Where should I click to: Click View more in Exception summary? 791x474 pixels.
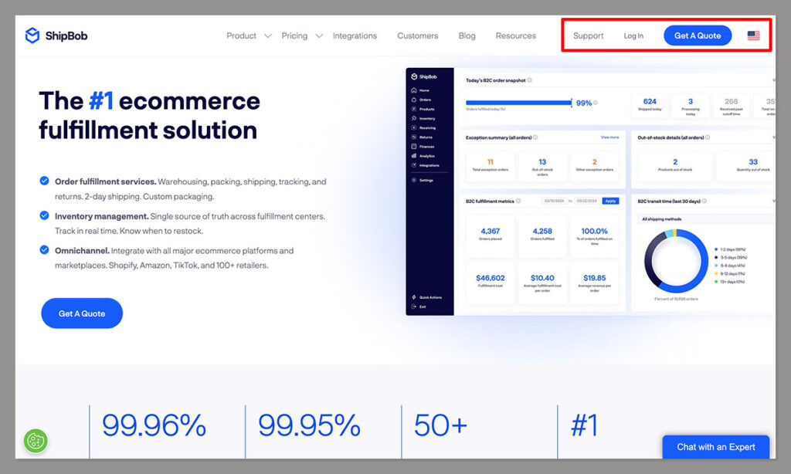[x=609, y=137]
